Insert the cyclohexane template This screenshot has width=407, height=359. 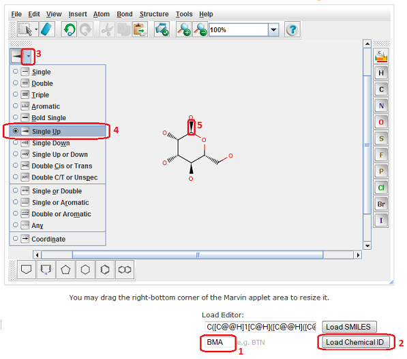[85, 270]
